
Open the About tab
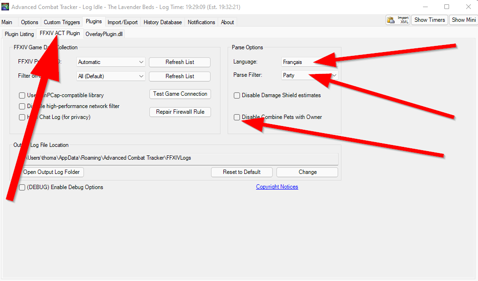click(x=228, y=22)
